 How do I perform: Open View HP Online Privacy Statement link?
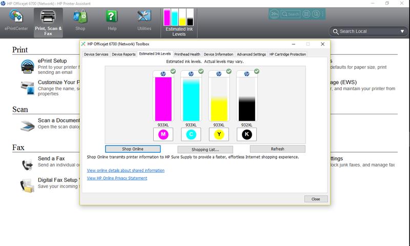pos(117,178)
